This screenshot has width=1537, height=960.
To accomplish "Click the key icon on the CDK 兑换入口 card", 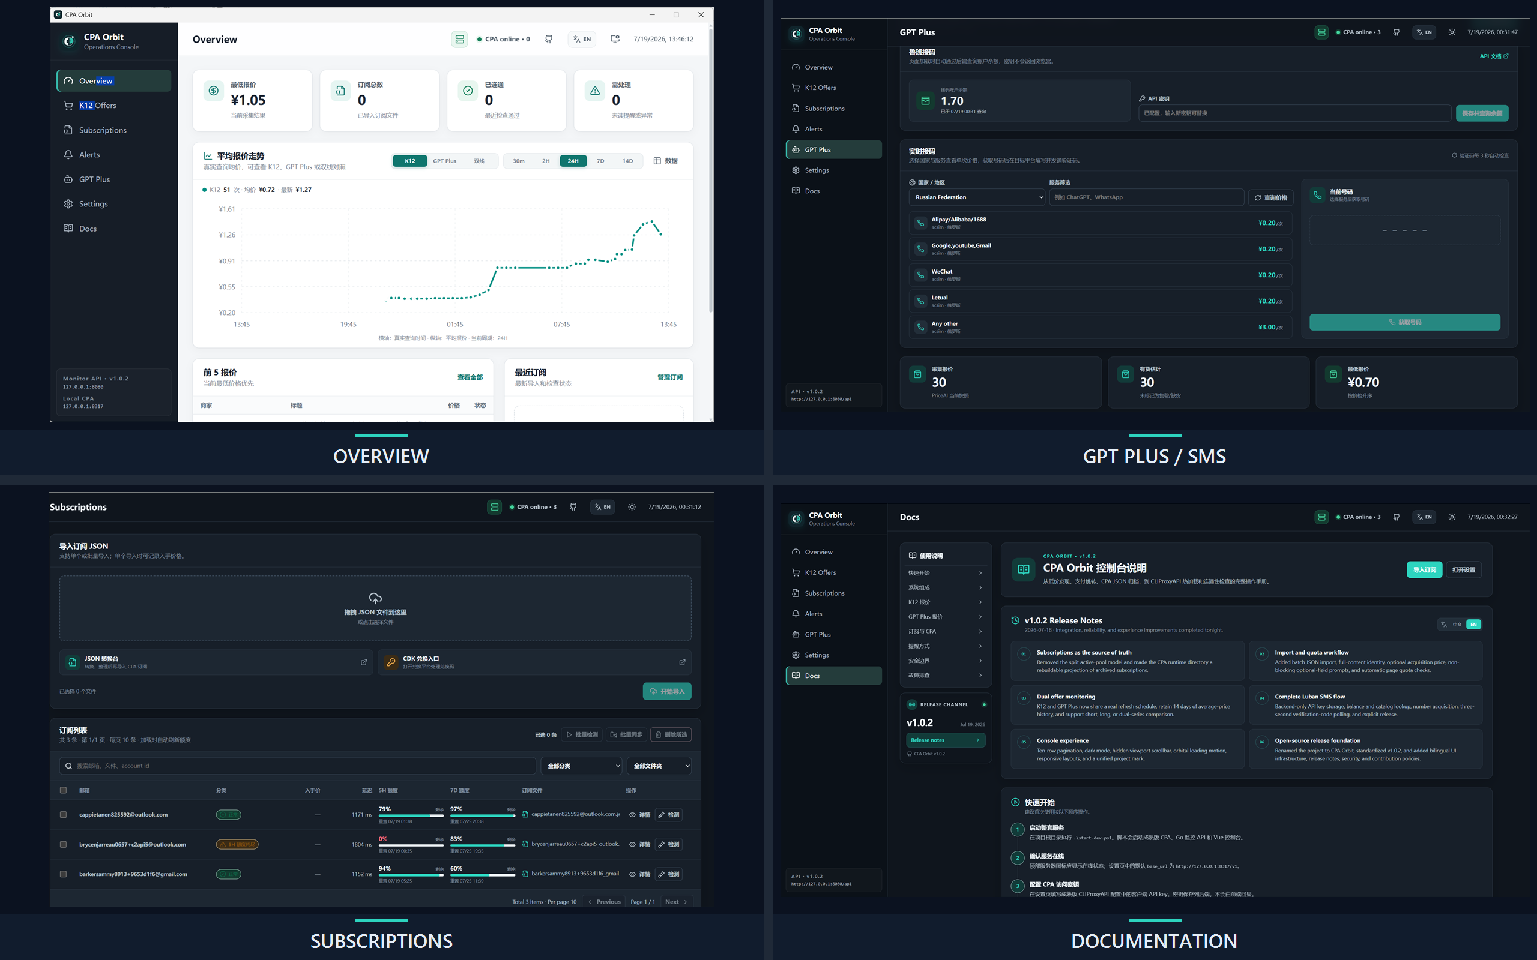I will click(391, 662).
